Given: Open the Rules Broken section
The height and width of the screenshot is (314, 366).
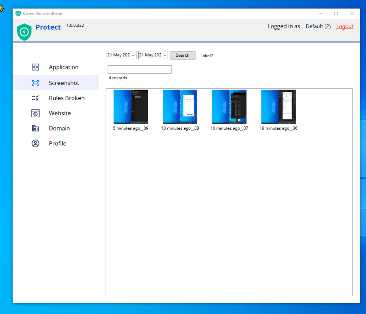Looking at the screenshot, I should point(67,98).
